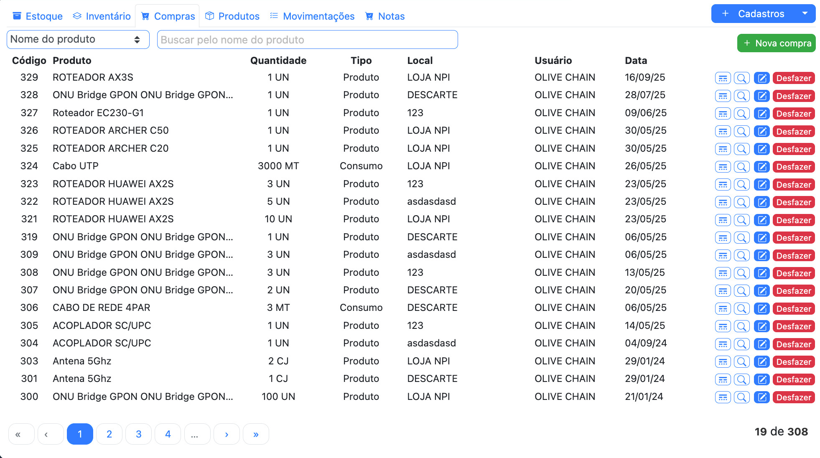Click Desfazer for ROTEADOR AX3S purchase
This screenshot has width=820, height=458.
pos(793,78)
